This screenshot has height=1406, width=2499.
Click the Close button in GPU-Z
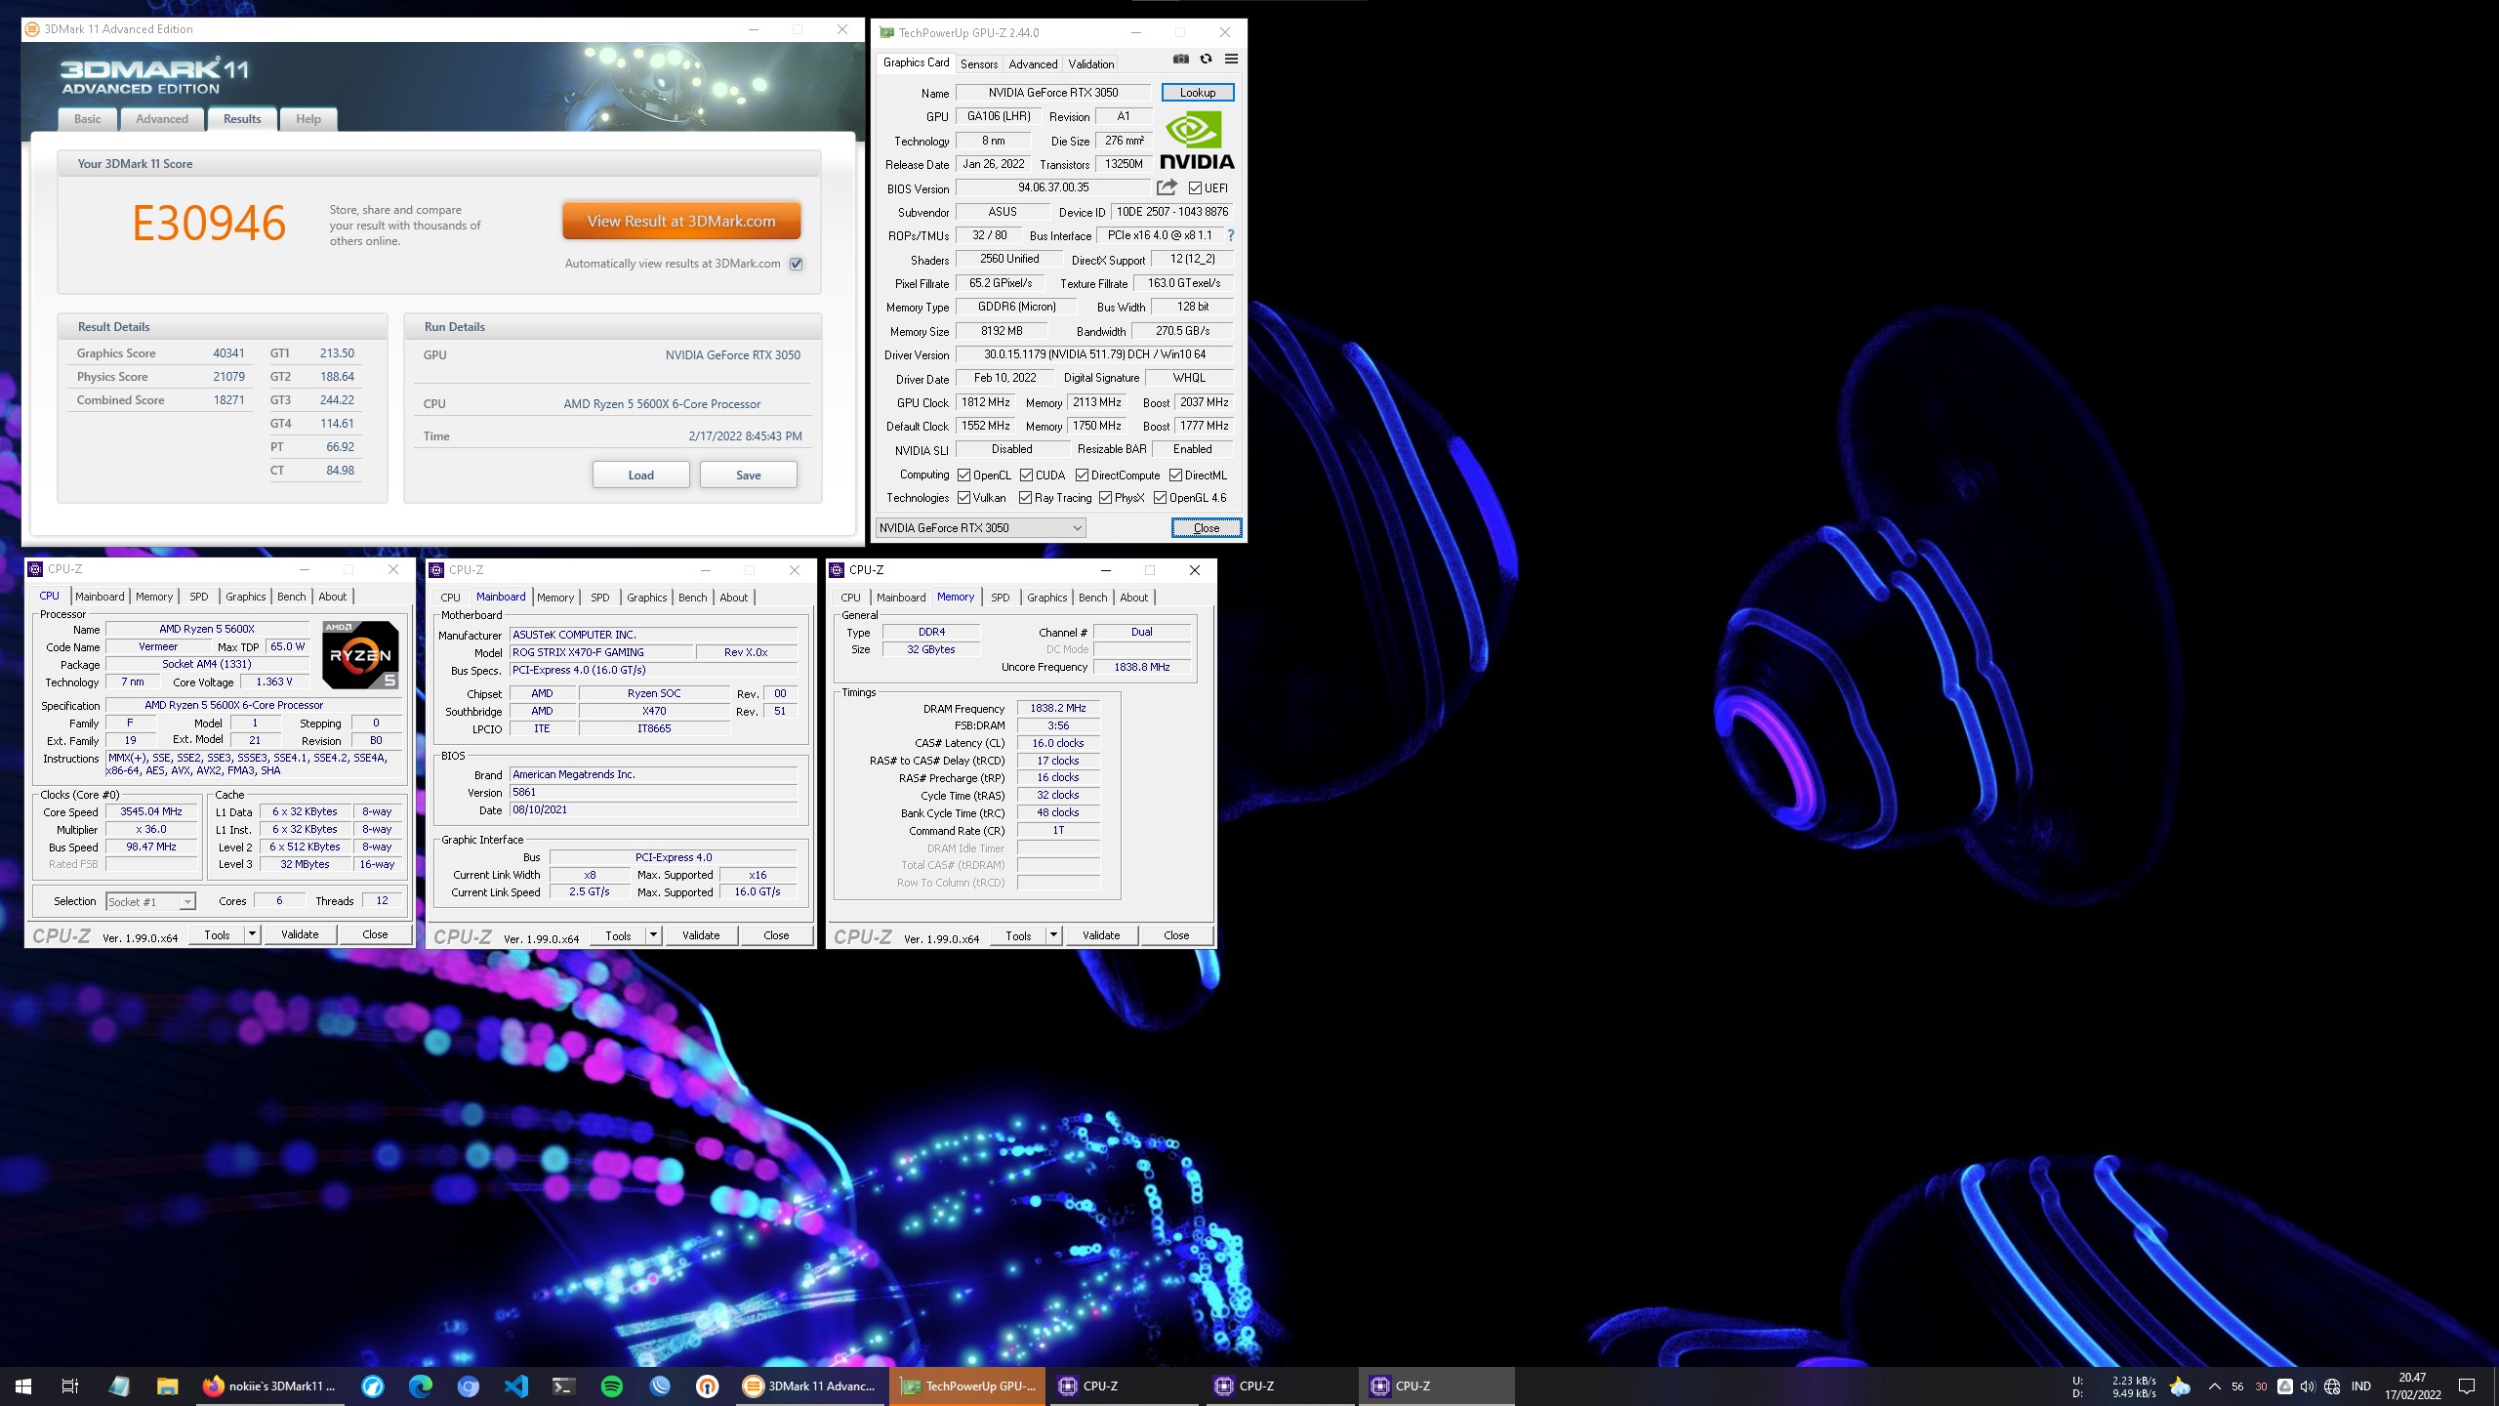(x=1207, y=528)
